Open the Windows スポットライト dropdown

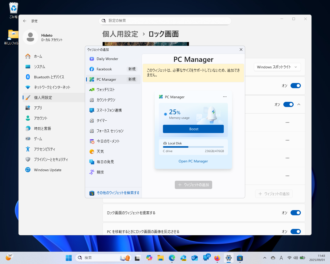click(277, 67)
